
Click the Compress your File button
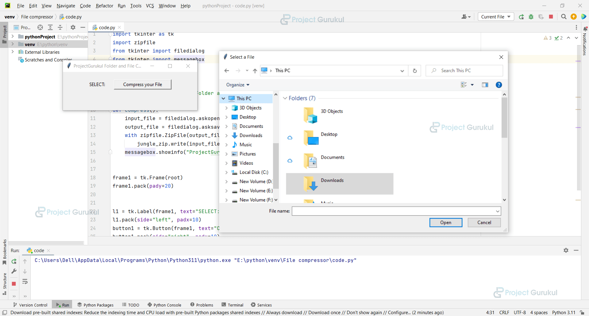tap(142, 84)
